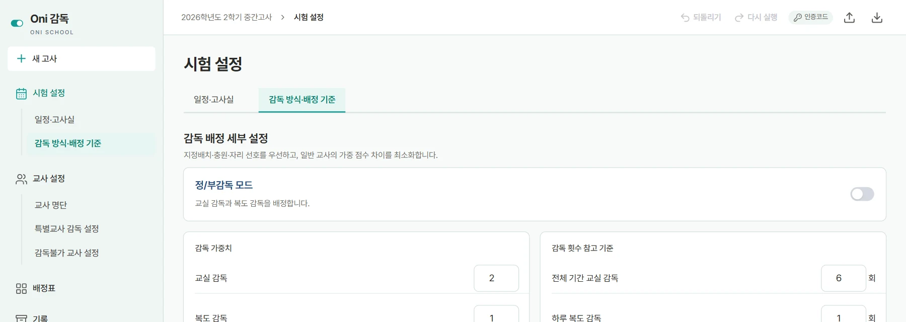Open the 시험 설정 calendar icon in the sidebar
The width and height of the screenshot is (906, 322).
coord(21,94)
